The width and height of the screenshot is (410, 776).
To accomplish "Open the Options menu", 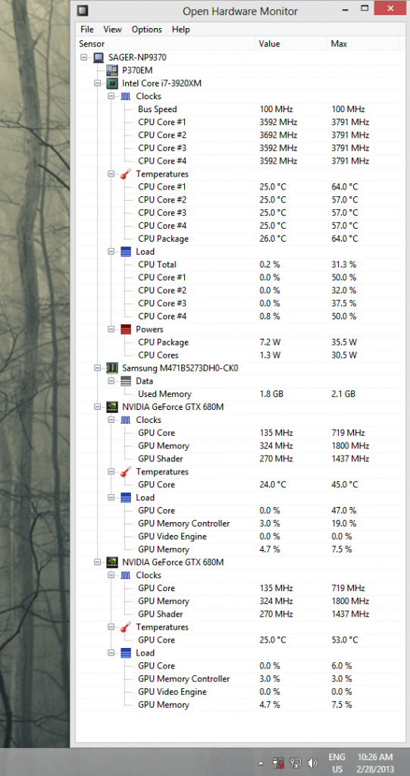I will pyautogui.click(x=146, y=30).
